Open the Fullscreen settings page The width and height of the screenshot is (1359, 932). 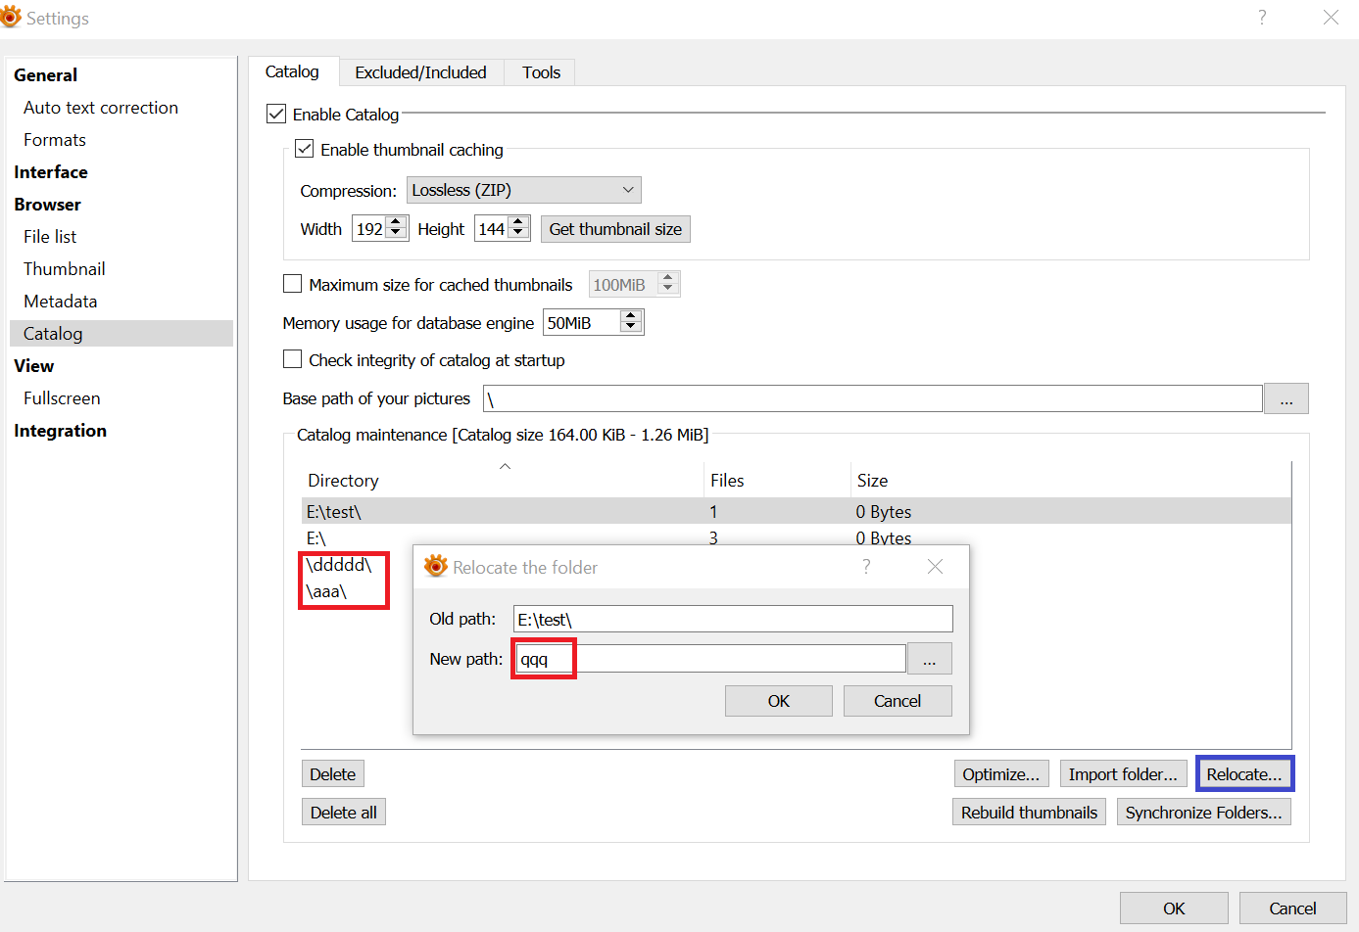(x=62, y=398)
